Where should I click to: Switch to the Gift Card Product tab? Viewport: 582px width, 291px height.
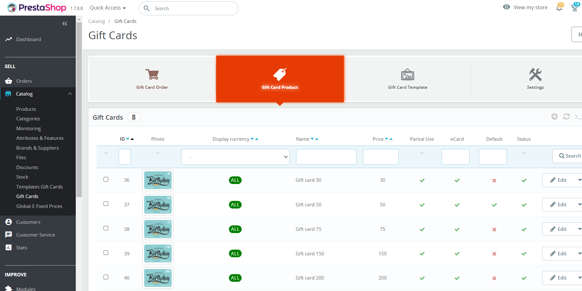click(x=280, y=79)
